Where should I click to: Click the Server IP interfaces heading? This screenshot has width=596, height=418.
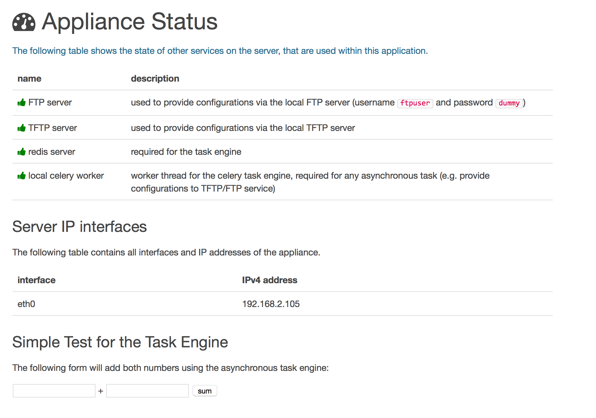coord(80,226)
